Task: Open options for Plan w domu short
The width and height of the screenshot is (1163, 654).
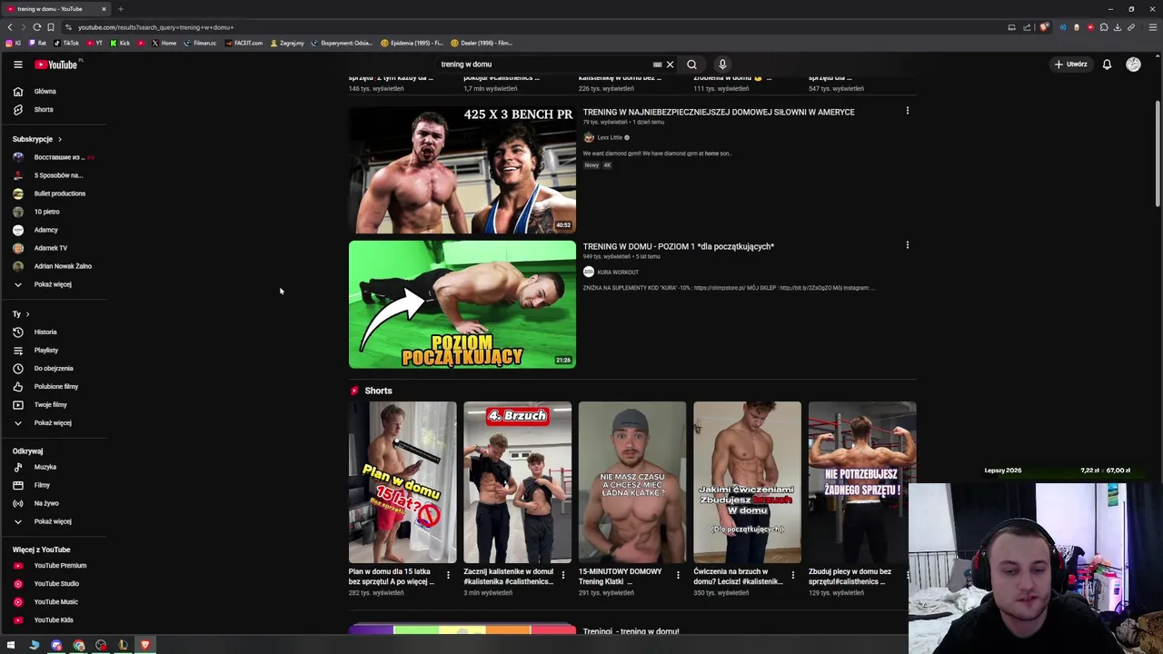Action: [448, 575]
